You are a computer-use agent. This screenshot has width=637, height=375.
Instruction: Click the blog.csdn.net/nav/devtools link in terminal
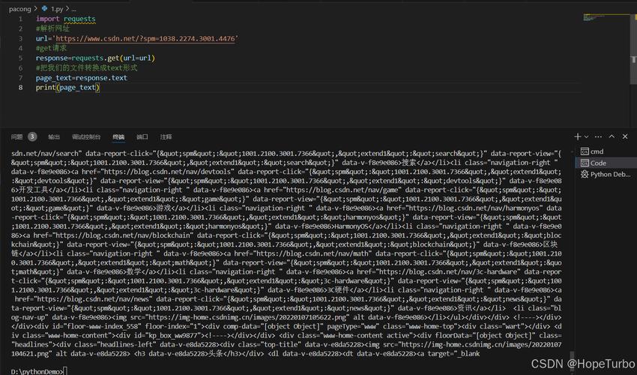pos(168,172)
